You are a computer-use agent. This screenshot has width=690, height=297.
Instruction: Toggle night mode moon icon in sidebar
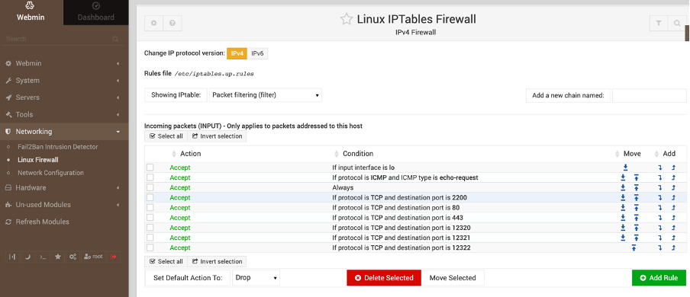coord(27,257)
